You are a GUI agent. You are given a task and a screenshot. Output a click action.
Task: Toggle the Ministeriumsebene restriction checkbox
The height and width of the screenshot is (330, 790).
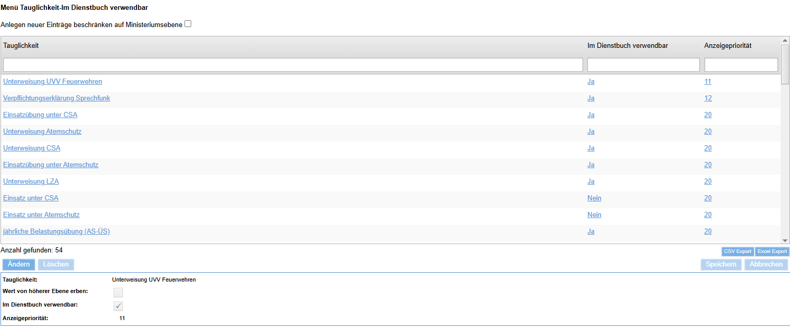pos(188,24)
